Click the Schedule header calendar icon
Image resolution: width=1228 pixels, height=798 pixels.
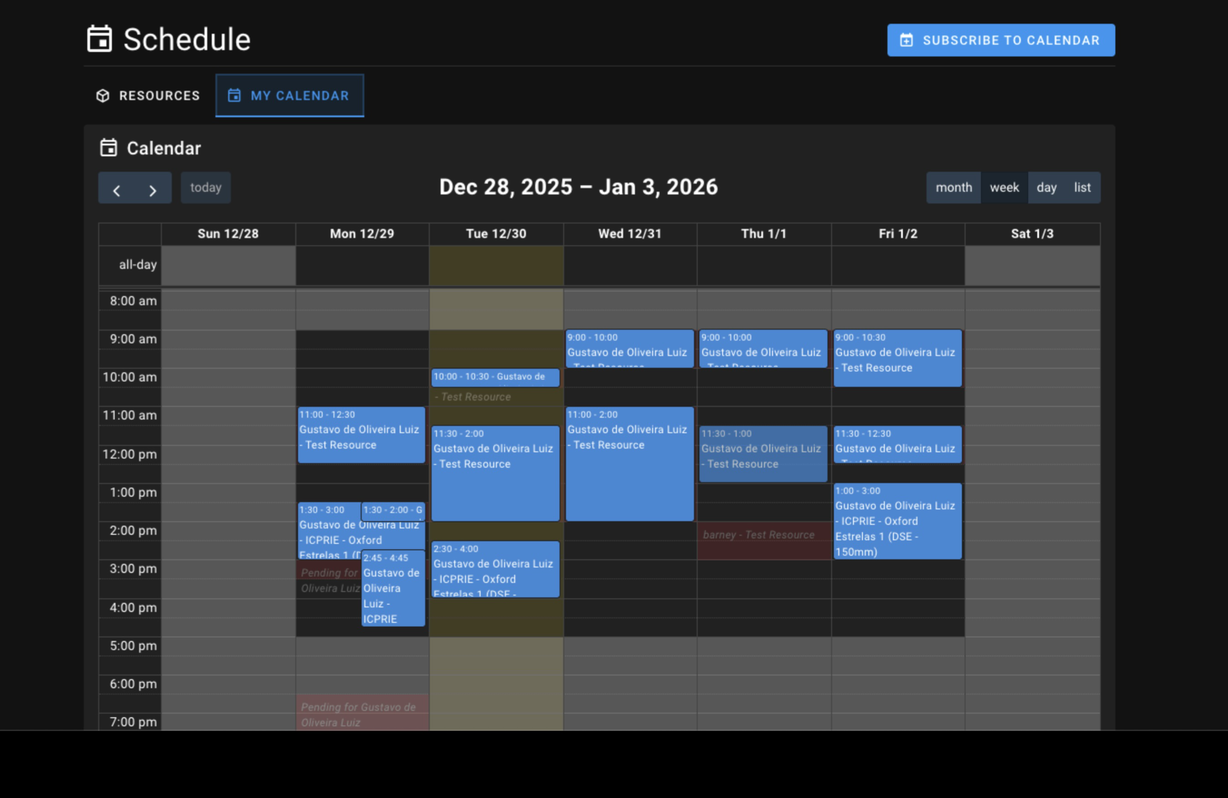[x=99, y=39]
